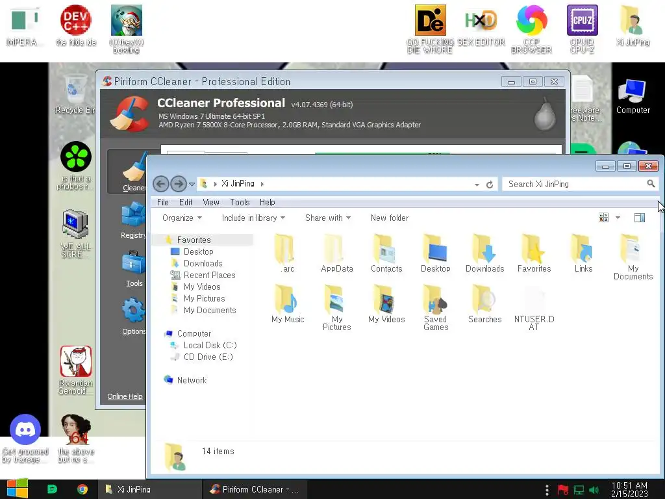
Task: Expand the breadcrumb arrow after Xi JinPing
Action: tap(262, 184)
